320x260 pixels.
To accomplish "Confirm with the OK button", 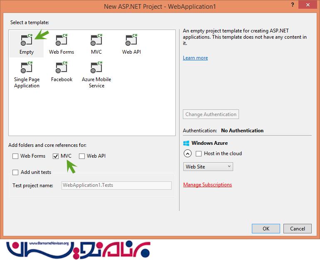I will (266, 228).
